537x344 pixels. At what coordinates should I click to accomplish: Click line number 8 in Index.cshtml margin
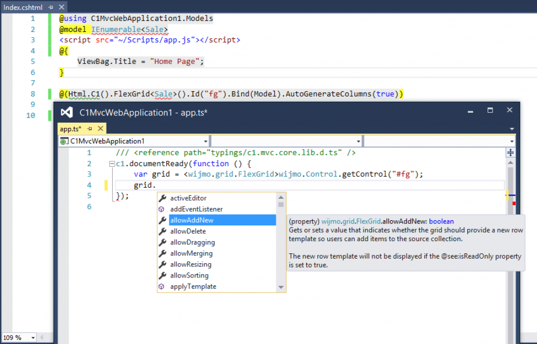33,94
